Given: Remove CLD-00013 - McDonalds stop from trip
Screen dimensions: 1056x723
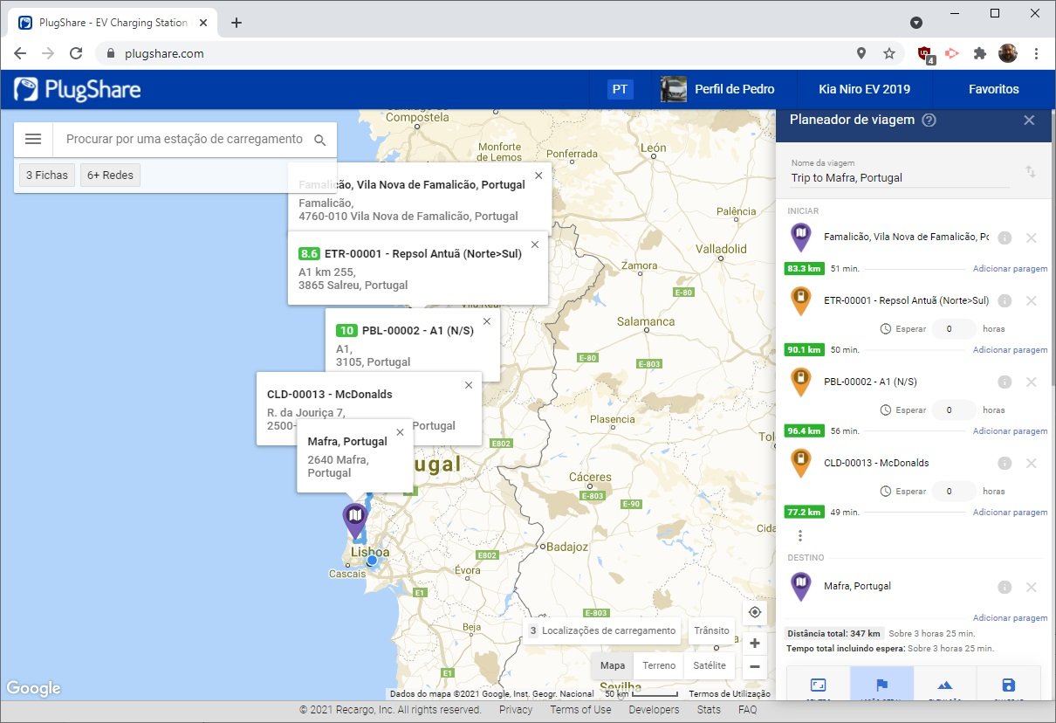Looking at the screenshot, I should (1031, 463).
